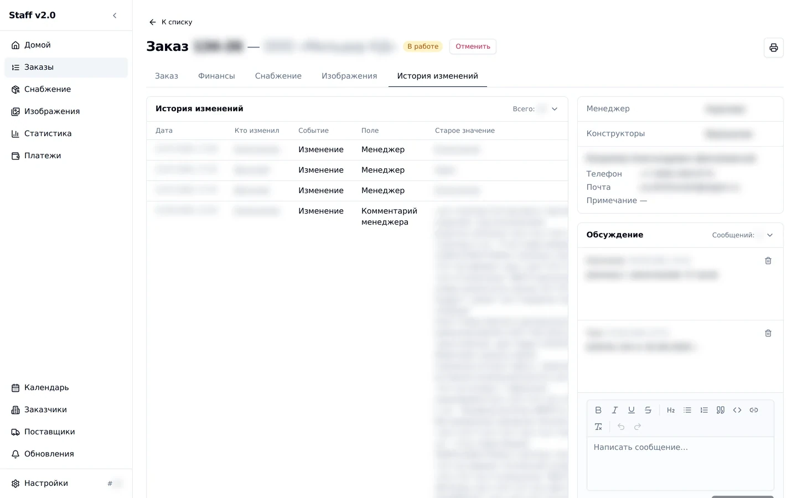Click the Отменить button

click(473, 46)
